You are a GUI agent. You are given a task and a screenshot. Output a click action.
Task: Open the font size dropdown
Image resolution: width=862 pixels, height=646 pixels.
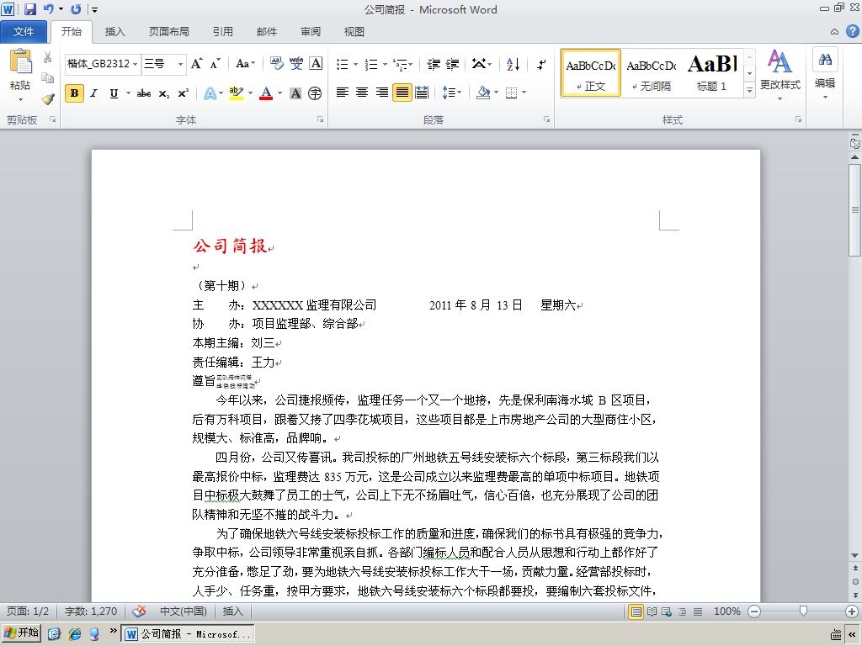pyautogui.click(x=180, y=64)
